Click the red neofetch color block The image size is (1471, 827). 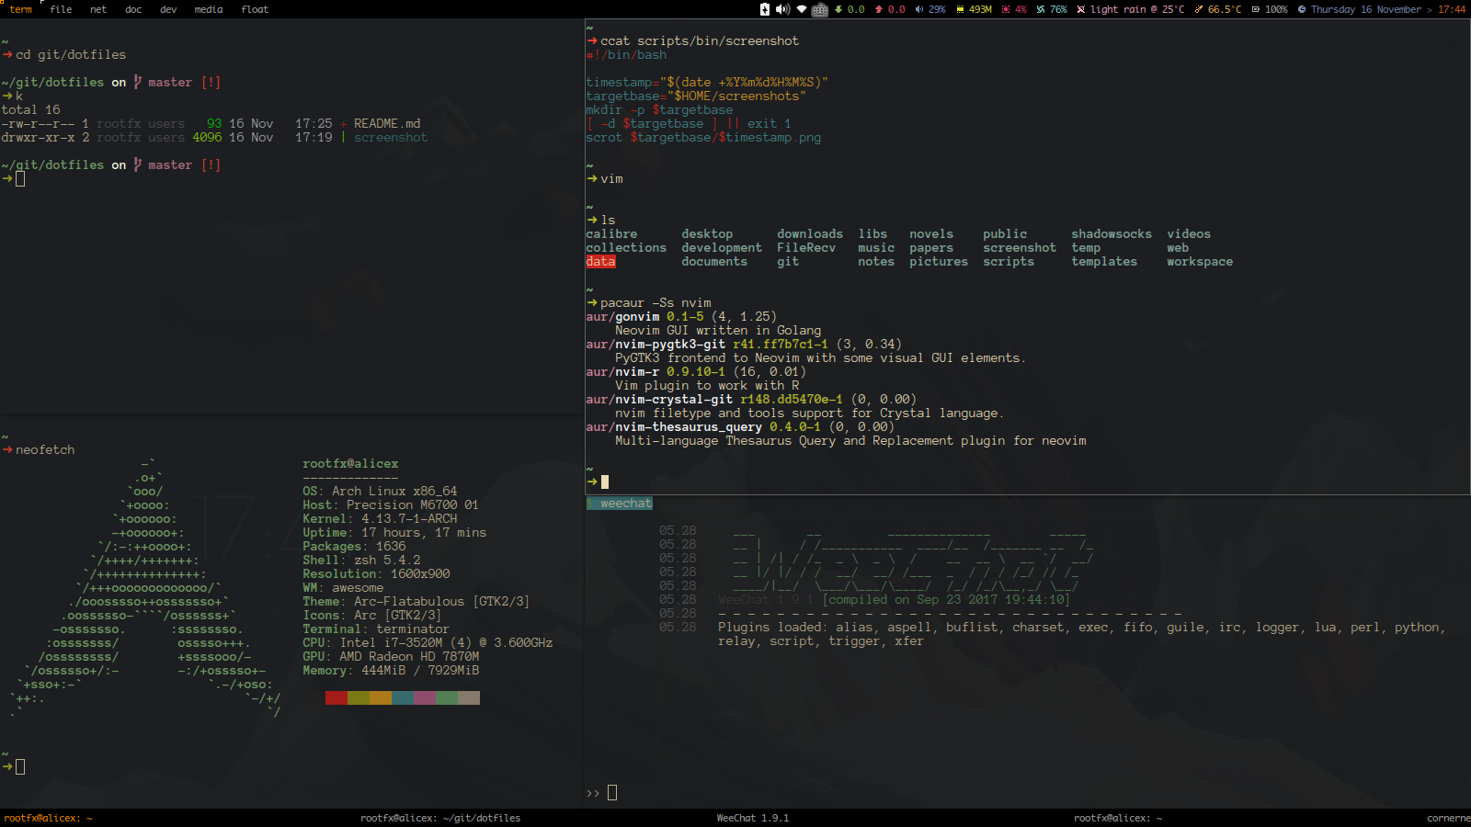[x=336, y=698]
